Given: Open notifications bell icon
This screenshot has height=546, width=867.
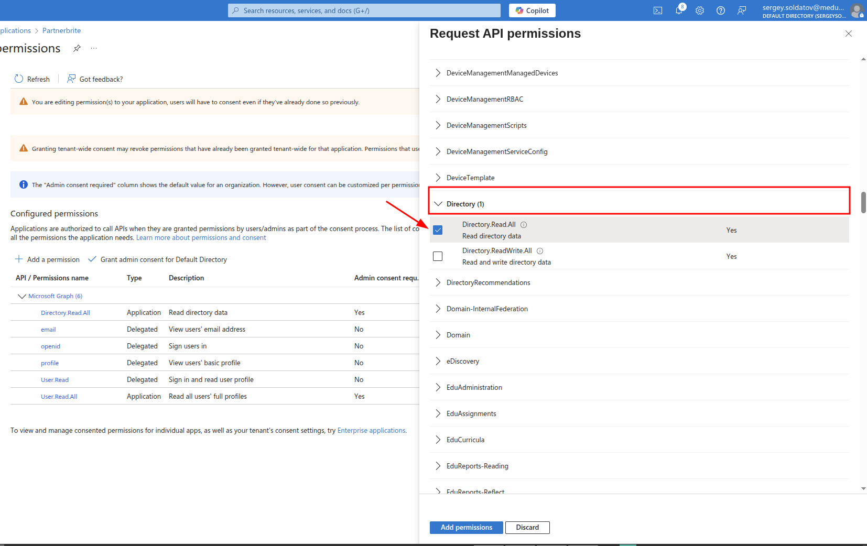Looking at the screenshot, I should tap(679, 10).
